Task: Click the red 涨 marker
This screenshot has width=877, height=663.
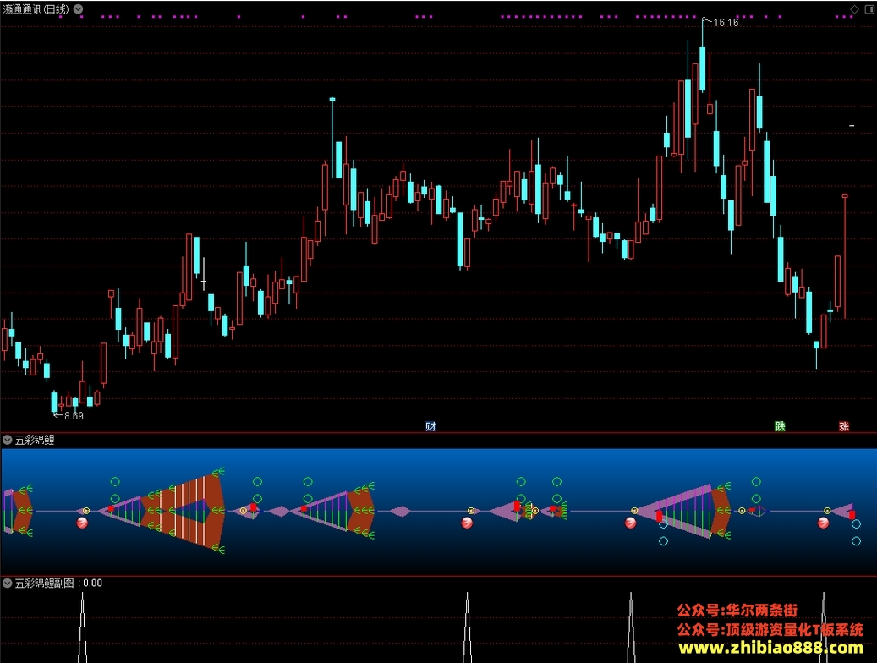Action: tap(844, 426)
